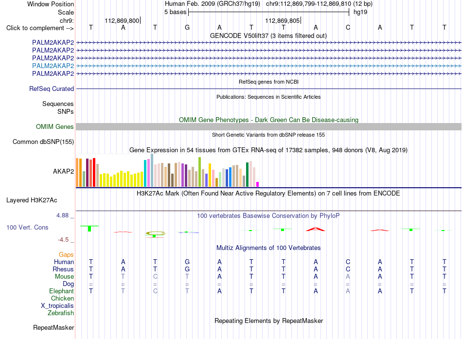Click the red A peak in PhyloP track
The width and height of the screenshot is (462, 339).
coord(316,229)
